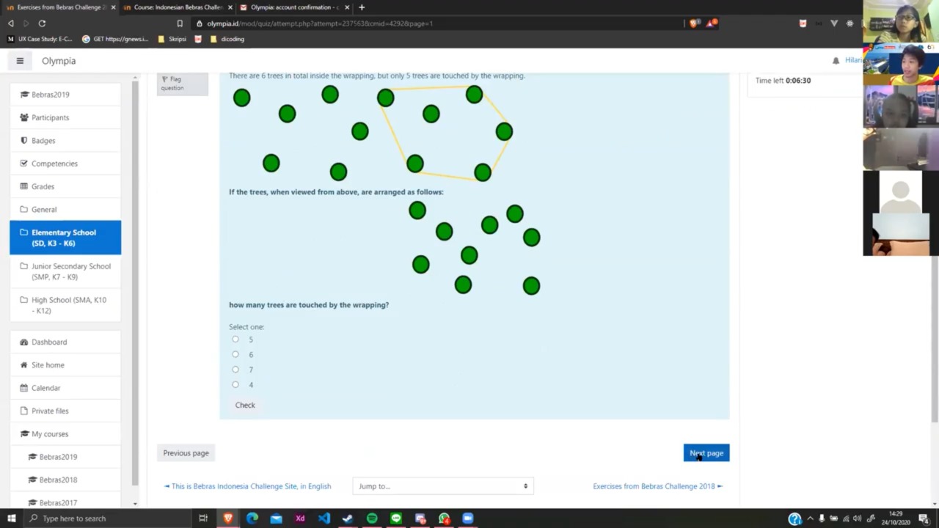
Task: Open Junior Secondary School section
Action: [65, 271]
